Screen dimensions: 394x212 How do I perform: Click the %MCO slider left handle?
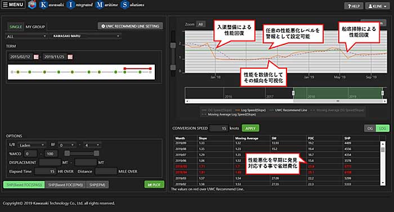click(x=67, y=153)
